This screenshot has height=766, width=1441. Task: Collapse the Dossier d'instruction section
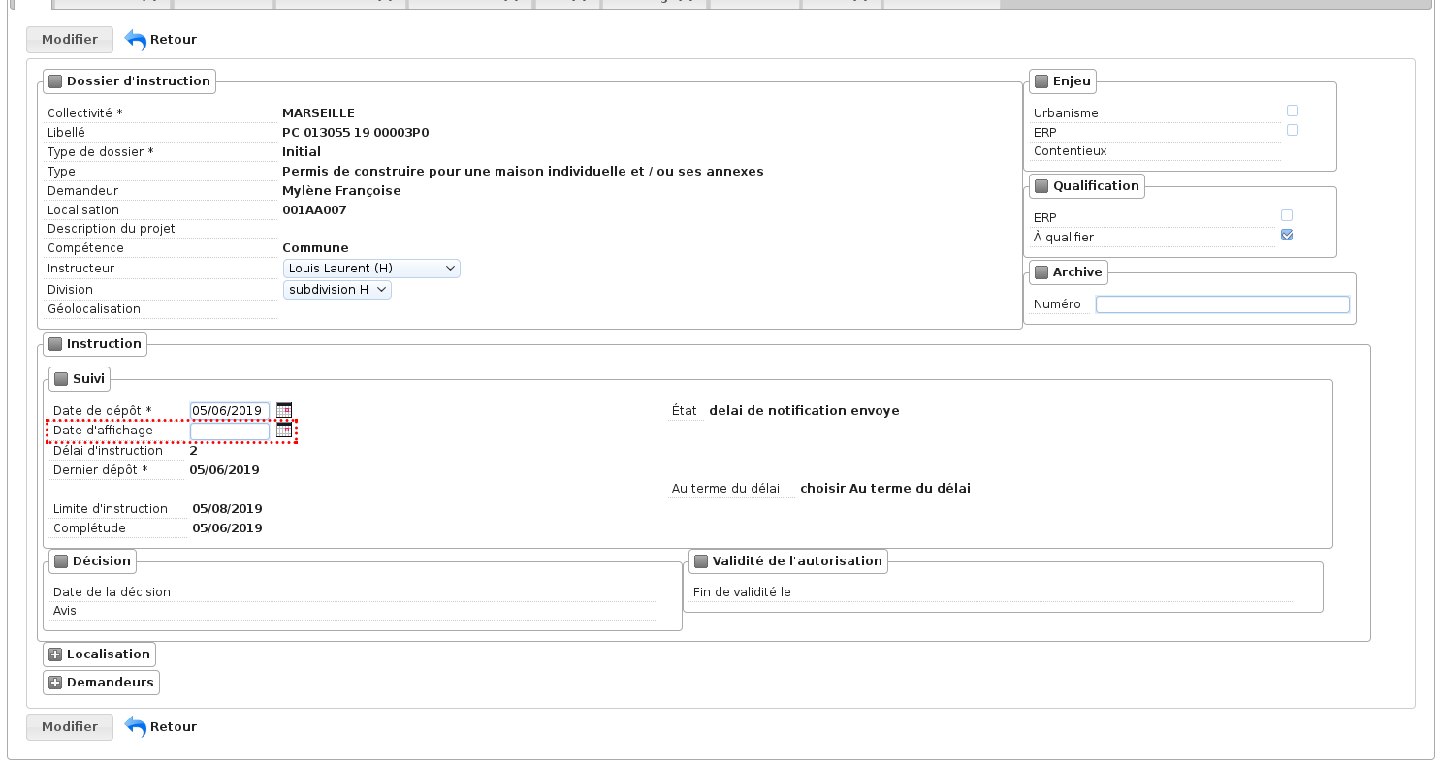[55, 81]
